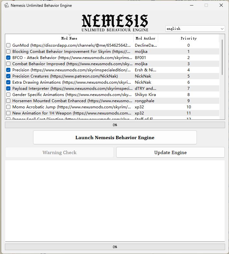Select author cell Shikyo Kira
Screen dimensions: 229x254
[146, 94]
